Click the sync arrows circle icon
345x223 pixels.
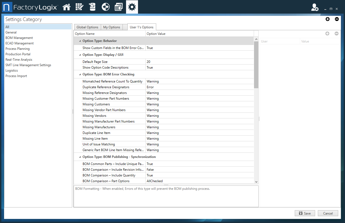point(105,7)
